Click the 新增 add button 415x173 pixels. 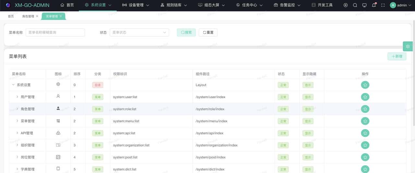pos(397,56)
